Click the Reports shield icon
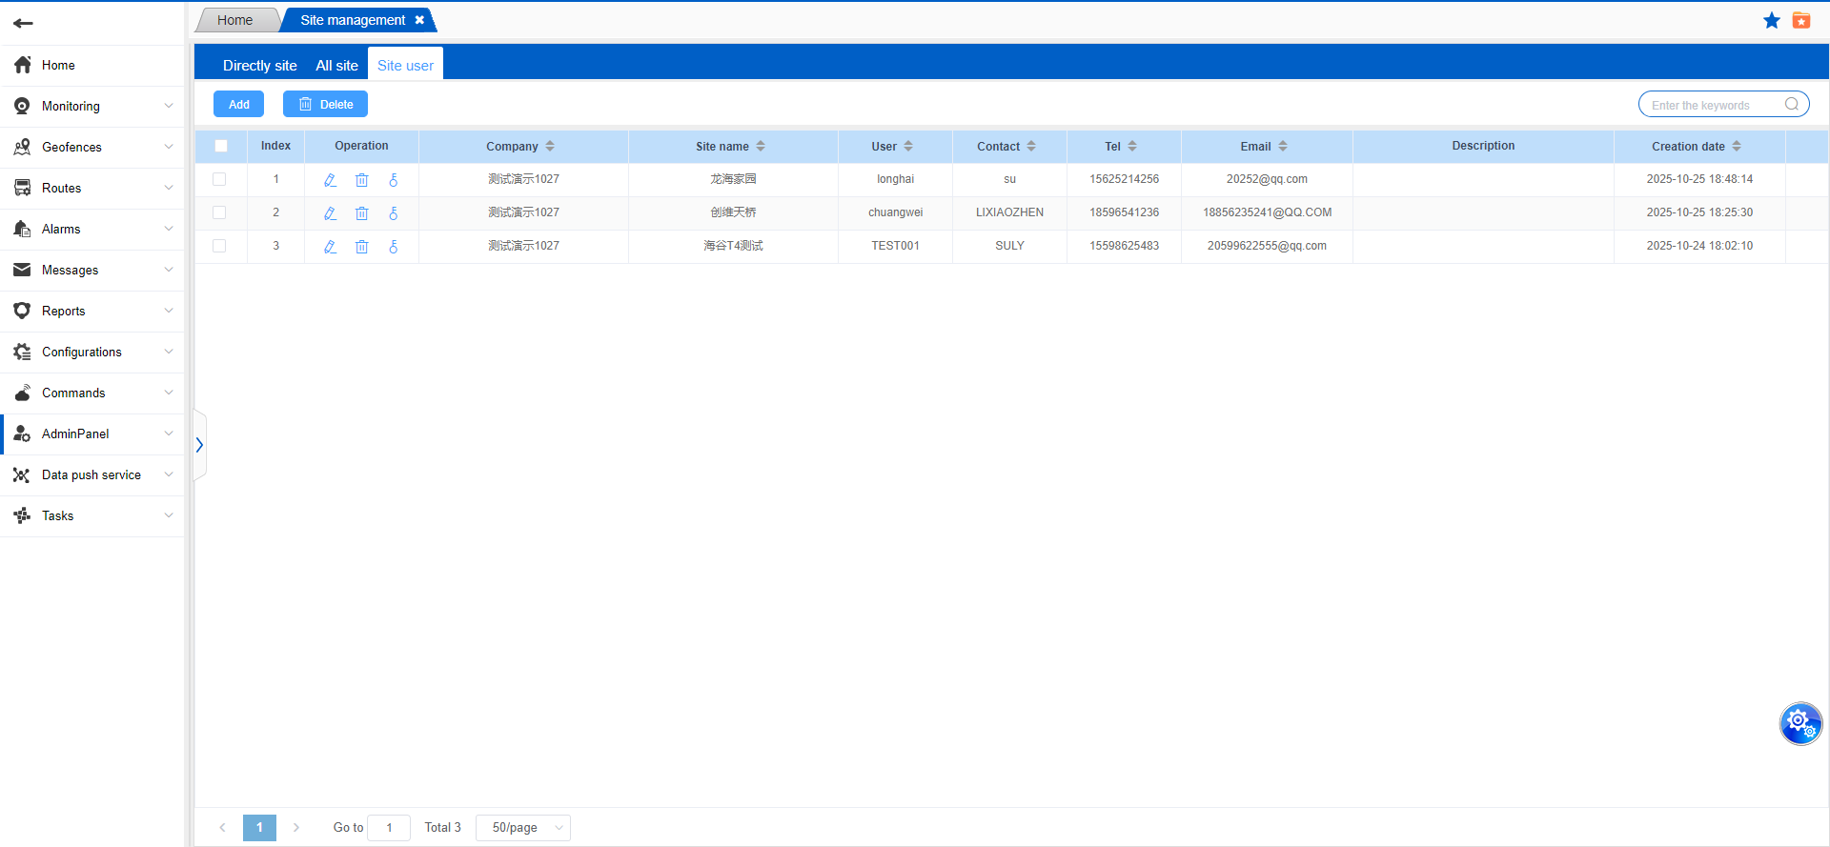Screen dimensions: 1830x847 point(23,311)
